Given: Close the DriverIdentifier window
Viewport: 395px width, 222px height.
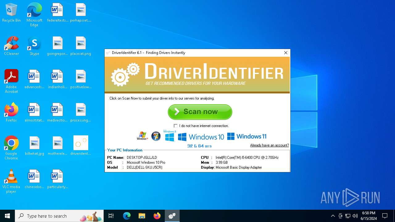Looking at the screenshot, I should pyautogui.click(x=286, y=53).
